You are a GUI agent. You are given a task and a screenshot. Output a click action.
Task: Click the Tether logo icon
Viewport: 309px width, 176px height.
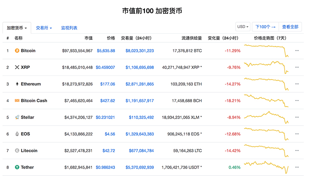click(17, 167)
